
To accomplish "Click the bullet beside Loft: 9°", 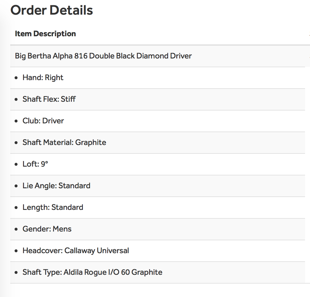I will click(x=16, y=164).
